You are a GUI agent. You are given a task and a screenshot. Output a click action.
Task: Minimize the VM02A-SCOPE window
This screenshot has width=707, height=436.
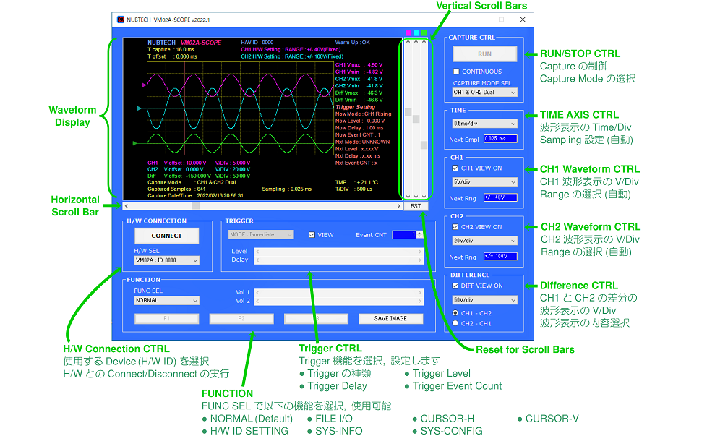coord(480,20)
